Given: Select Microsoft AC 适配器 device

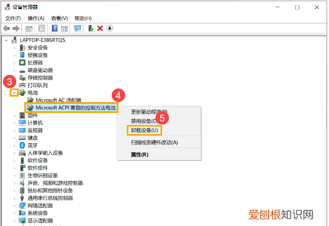Looking at the screenshot, I should pos(59,100).
